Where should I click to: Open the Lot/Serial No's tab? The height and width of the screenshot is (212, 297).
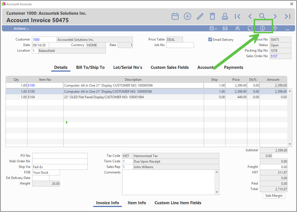(x=128, y=67)
